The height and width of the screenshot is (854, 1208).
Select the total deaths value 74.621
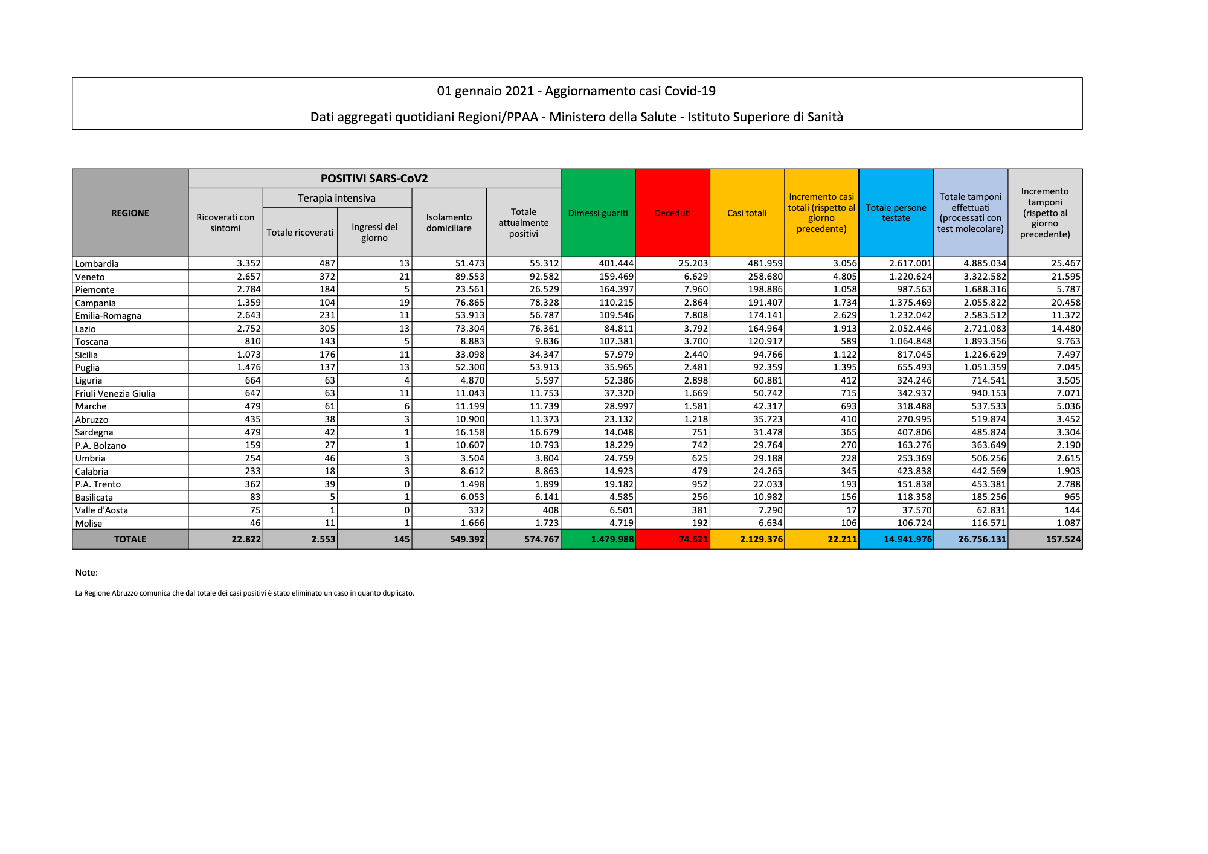(x=693, y=539)
